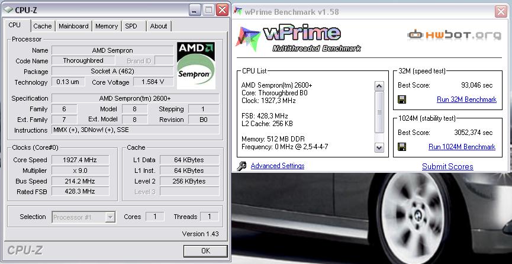Close the CPU-Z window
Image resolution: width=512 pixels, height=264 pixels.
[222, 10]
